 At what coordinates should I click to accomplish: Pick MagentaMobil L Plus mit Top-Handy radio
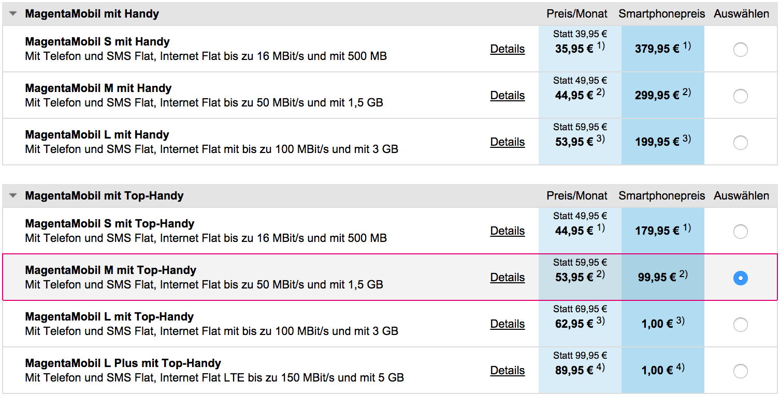point(741,371)
